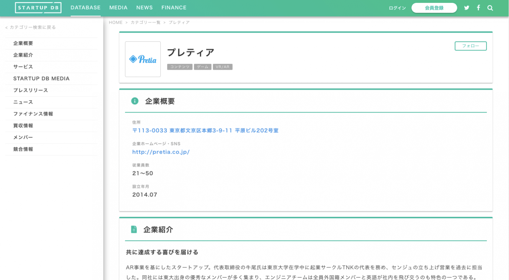Select 買収情報 in the sidebar

[52, 126]
